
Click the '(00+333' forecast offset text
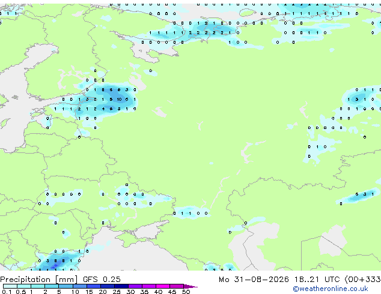coord(363,280)
